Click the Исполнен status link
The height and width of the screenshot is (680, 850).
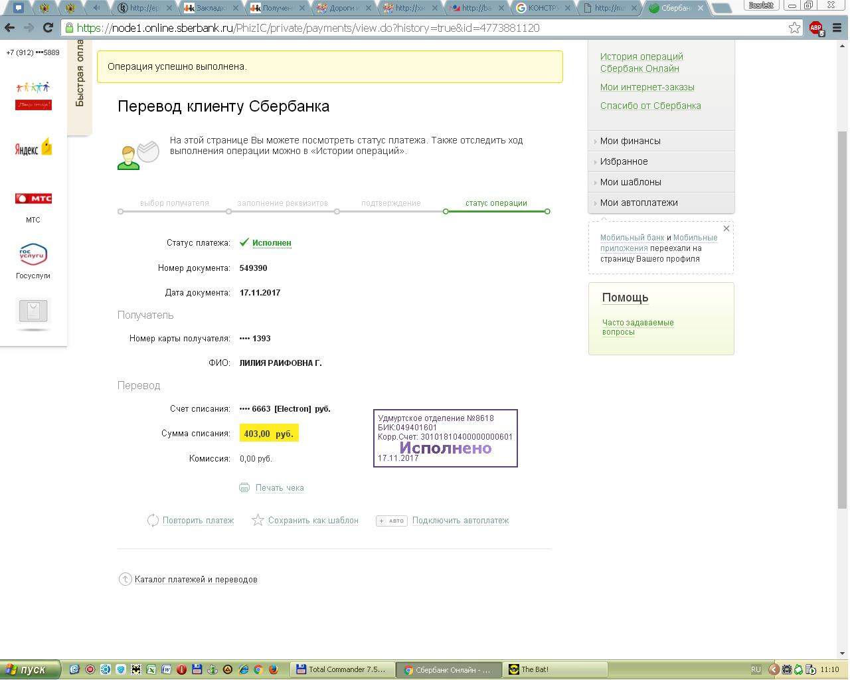[x=272, y=242]
